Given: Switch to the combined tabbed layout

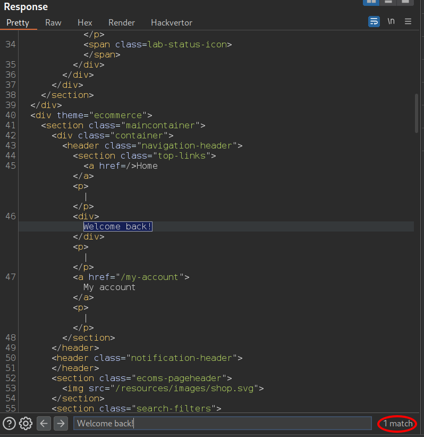Looking at the screenshot, I should pos(406,2).
